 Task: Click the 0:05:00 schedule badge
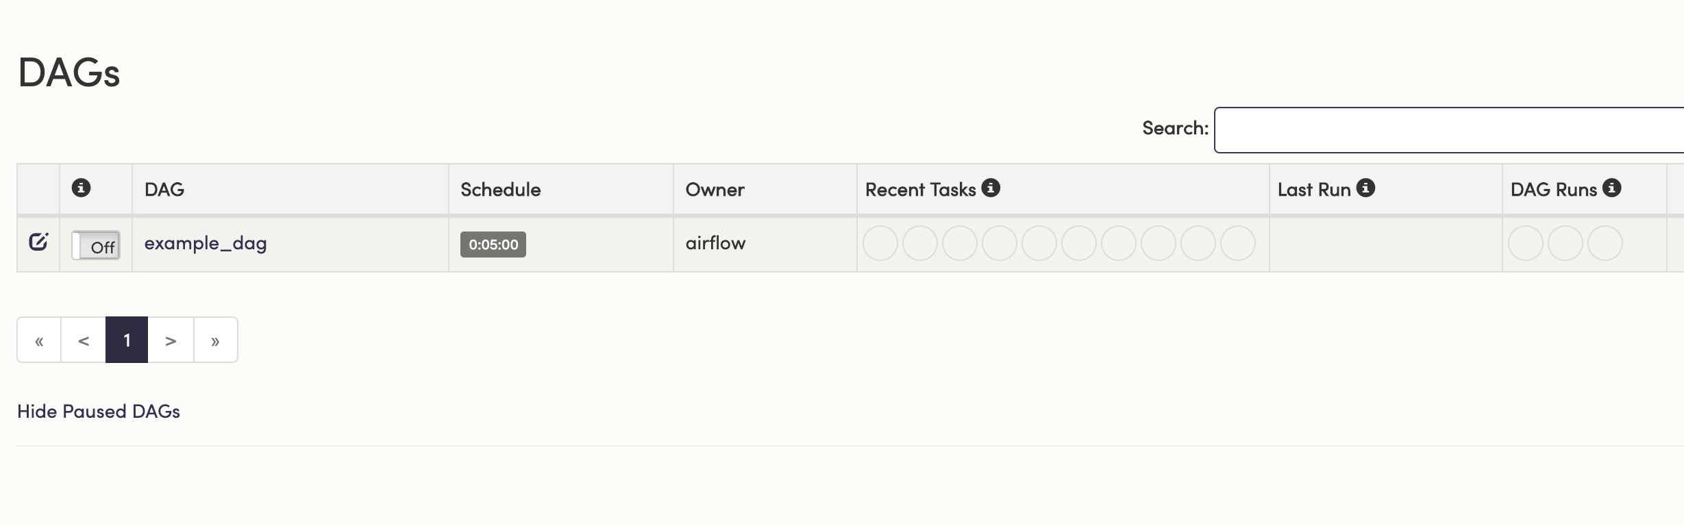(x=493, y=245)
